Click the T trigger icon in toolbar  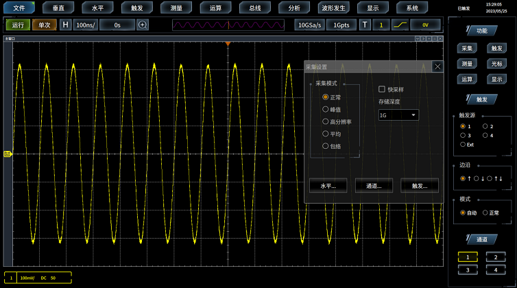pyautogui.click(x=365, y=25)
